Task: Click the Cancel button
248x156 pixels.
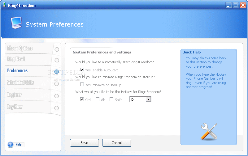Action: 116,143
